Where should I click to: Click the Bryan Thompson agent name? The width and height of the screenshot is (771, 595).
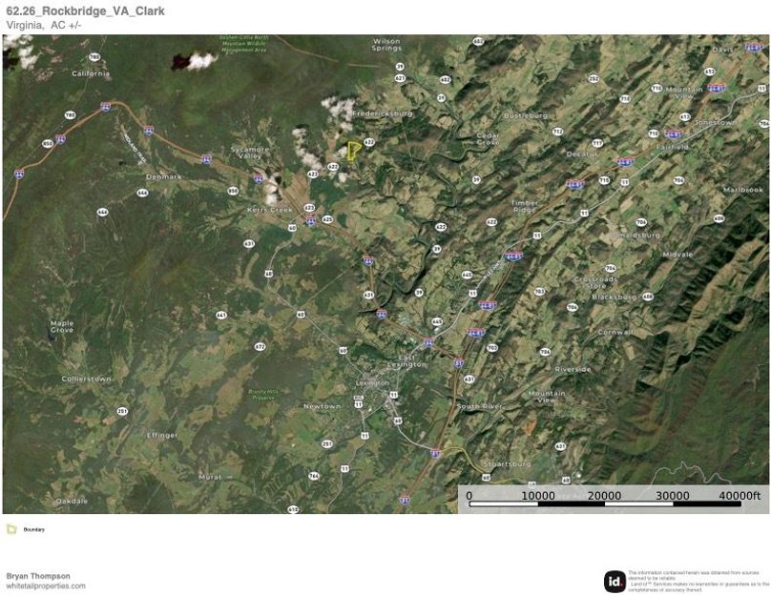pyautogui.click(x=38, y=574)
